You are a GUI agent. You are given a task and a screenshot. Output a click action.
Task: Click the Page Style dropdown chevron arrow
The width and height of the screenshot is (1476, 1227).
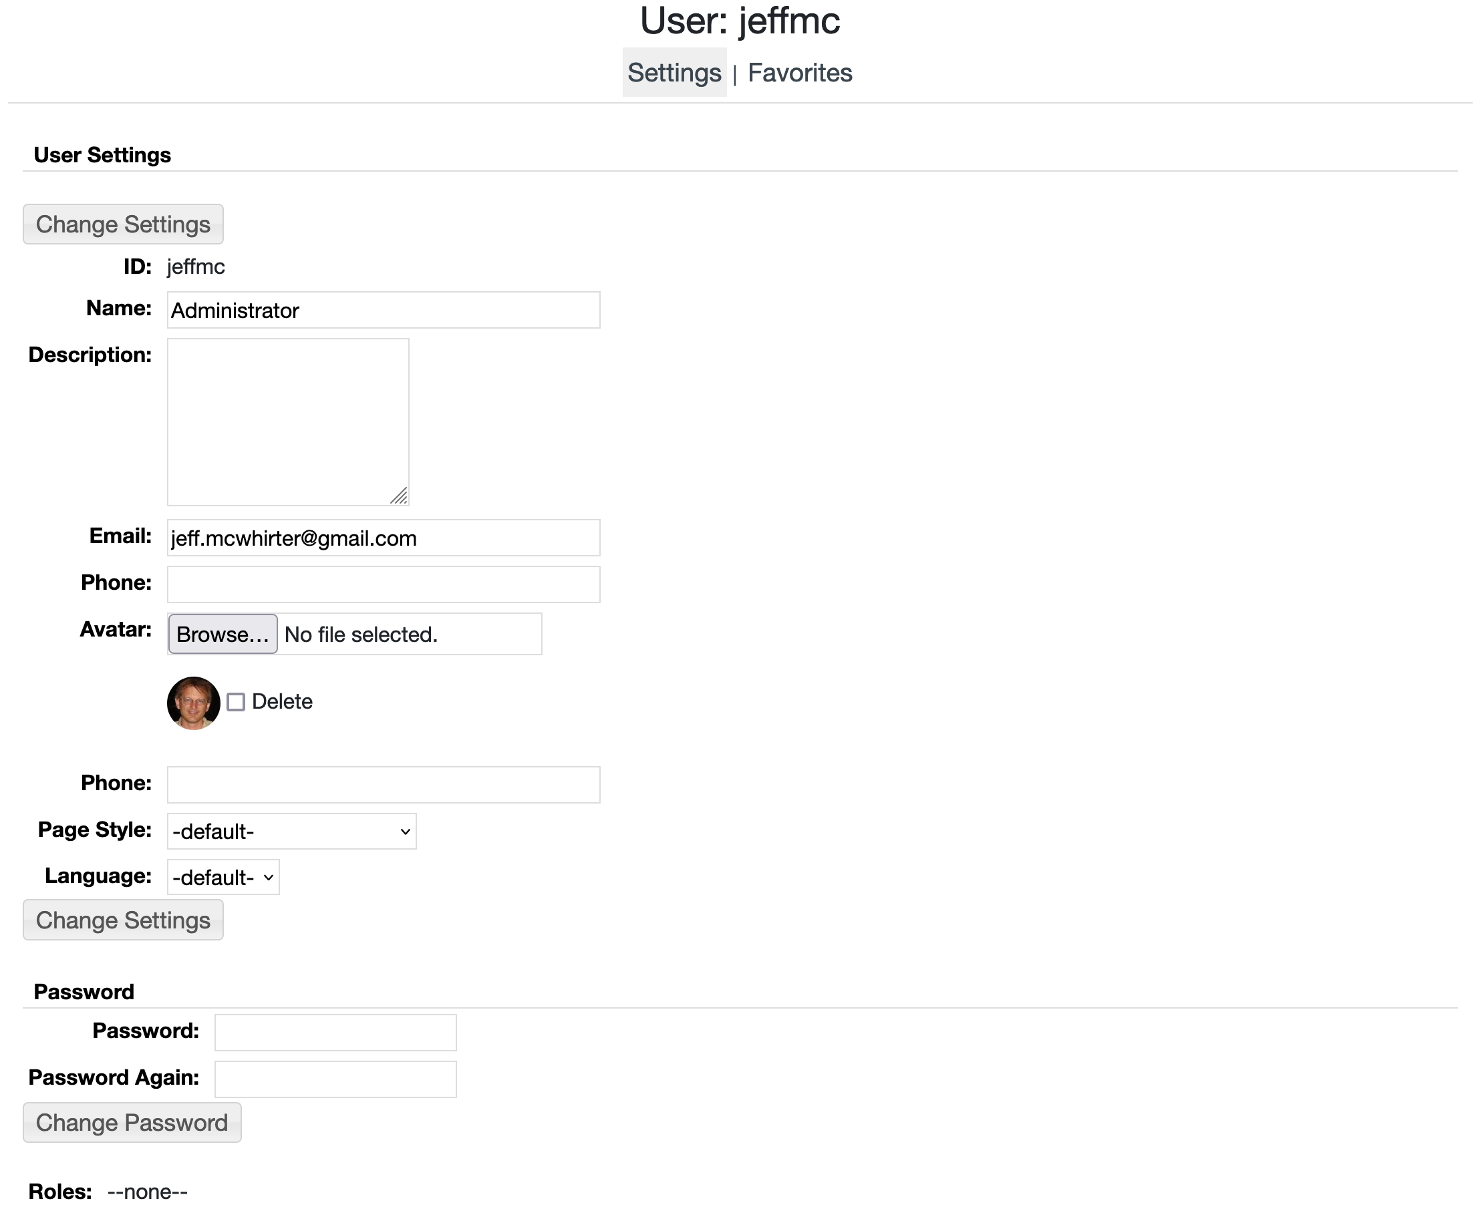click(405, 832)
